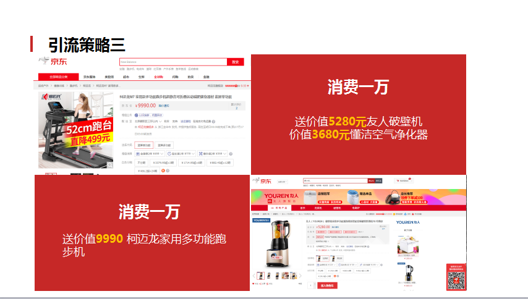This screenshot has height=299, width=528.
Task: Open the 全保修2年 ¥499 warranty dropdown
Action: (150, 154)
